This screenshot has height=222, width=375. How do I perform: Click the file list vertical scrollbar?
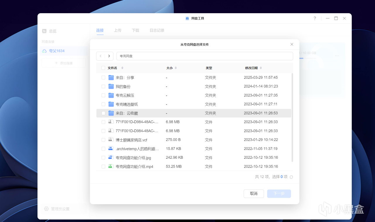tap(292, 117)
